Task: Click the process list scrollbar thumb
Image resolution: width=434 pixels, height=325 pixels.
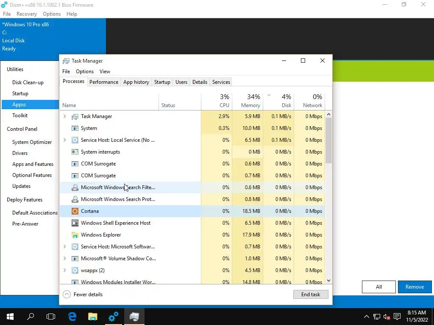Action: pyautogui.click(x=328, y=140)
